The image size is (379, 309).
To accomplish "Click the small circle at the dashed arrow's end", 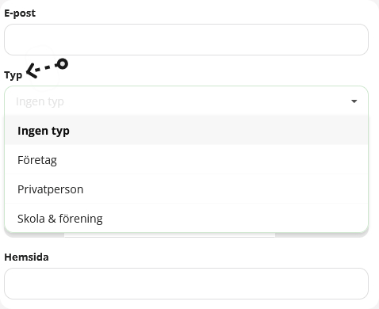I will click(x=63, y=64).
